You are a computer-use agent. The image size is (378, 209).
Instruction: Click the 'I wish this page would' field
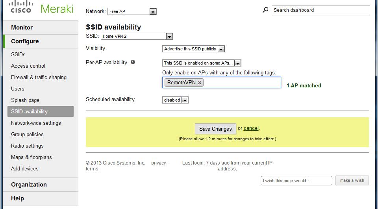tap(296, 181)
